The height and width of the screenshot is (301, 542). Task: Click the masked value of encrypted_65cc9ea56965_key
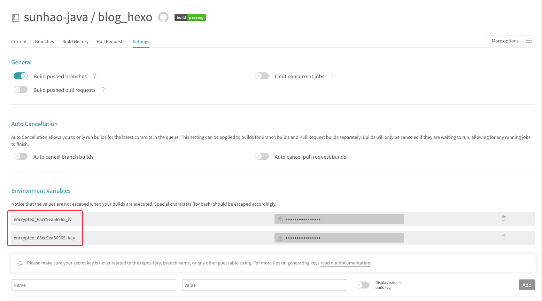[339, 238]
